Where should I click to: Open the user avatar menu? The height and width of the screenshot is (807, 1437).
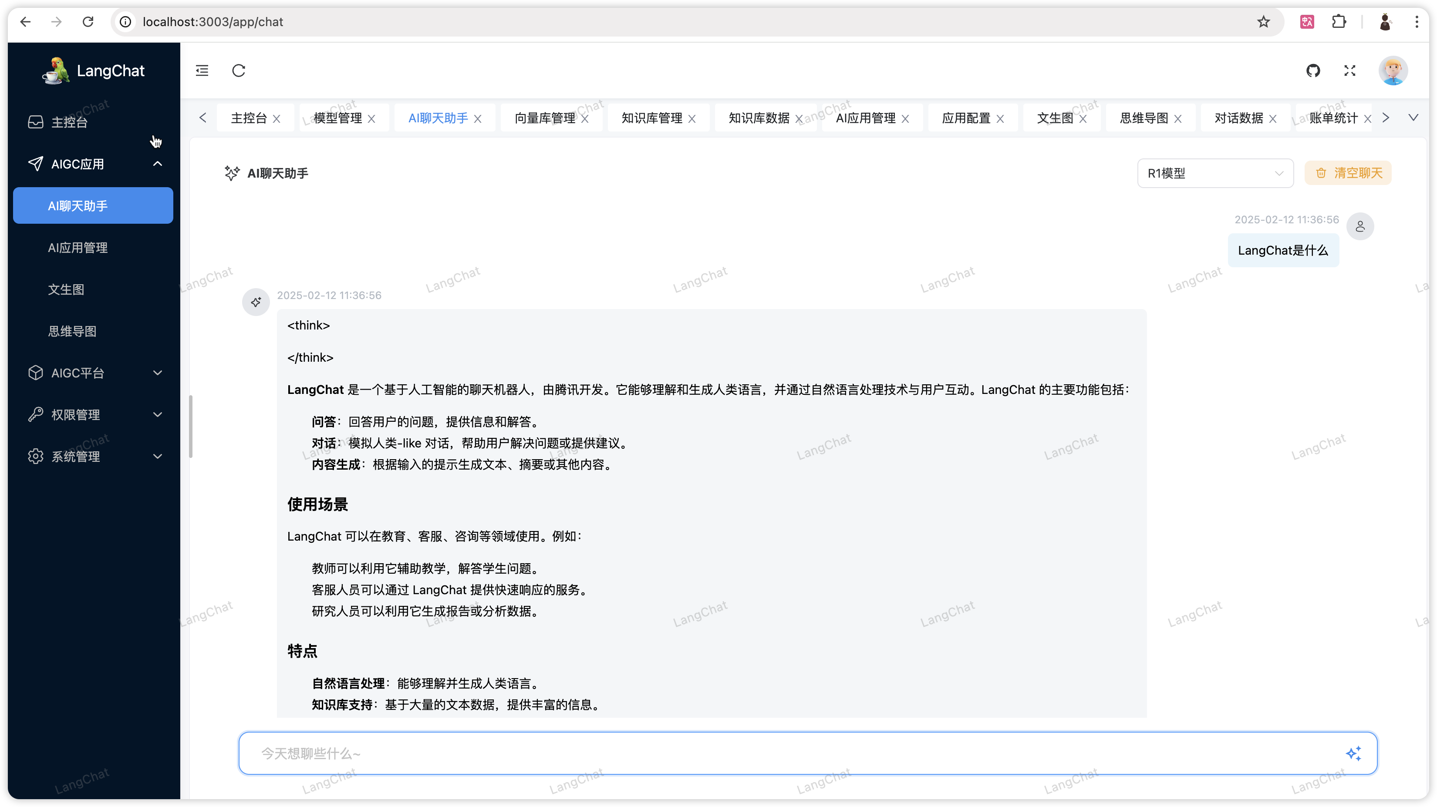[1393, 71]
